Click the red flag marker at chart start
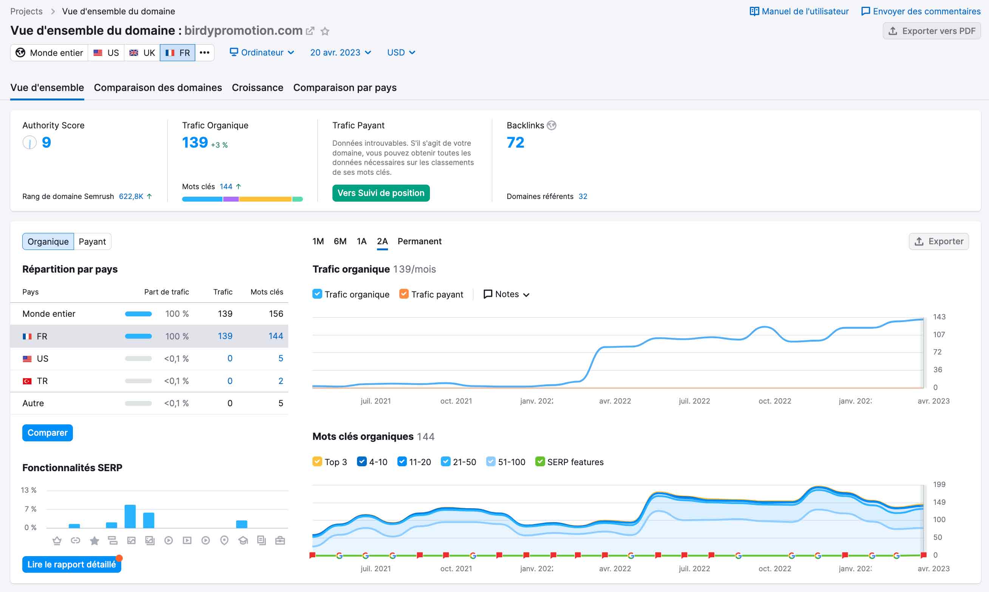Viewport: 989px width, 592px height. point(312,555)
